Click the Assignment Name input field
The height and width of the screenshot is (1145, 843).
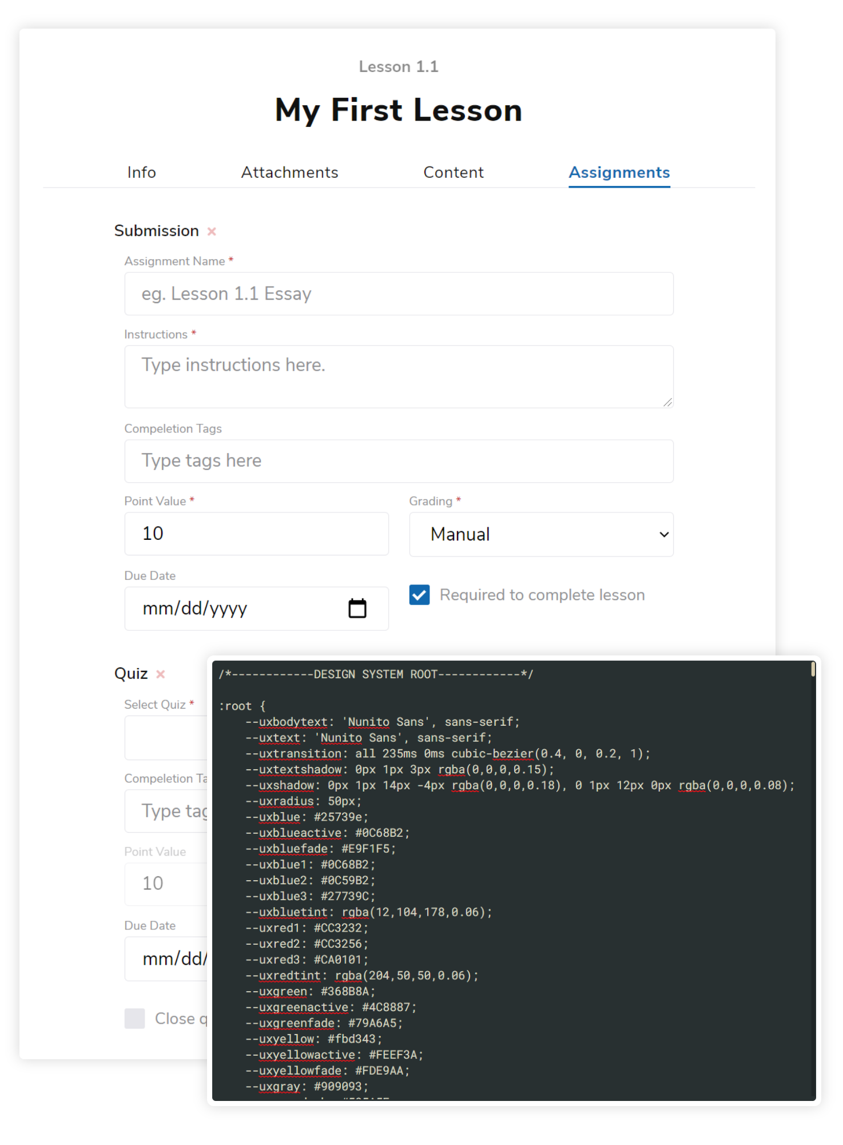(399, 294)
